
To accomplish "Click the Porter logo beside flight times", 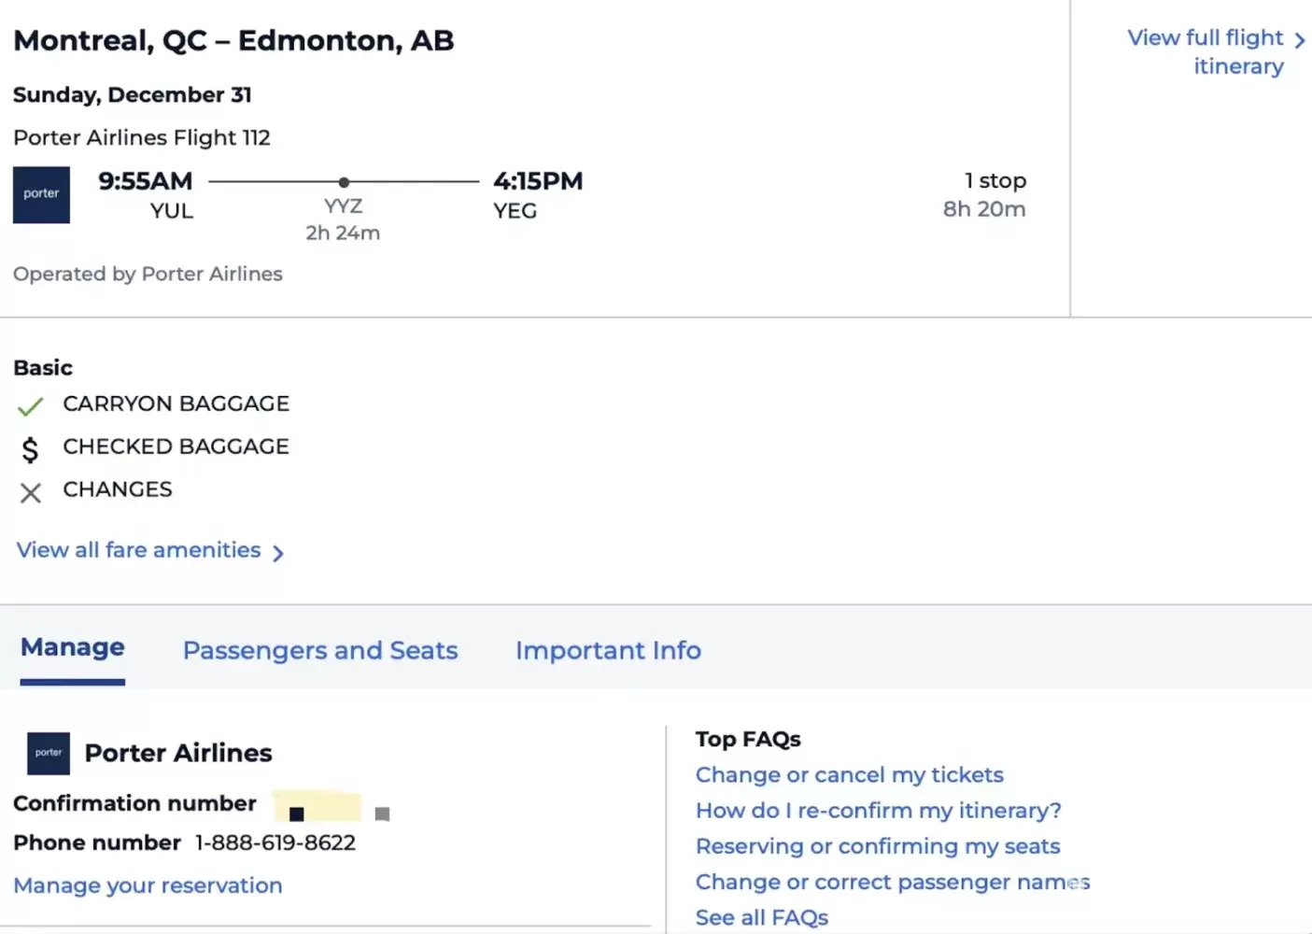I will [41, 194].
